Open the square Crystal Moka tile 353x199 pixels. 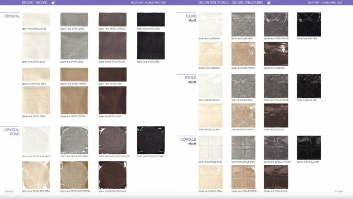(x=113, y=100)
